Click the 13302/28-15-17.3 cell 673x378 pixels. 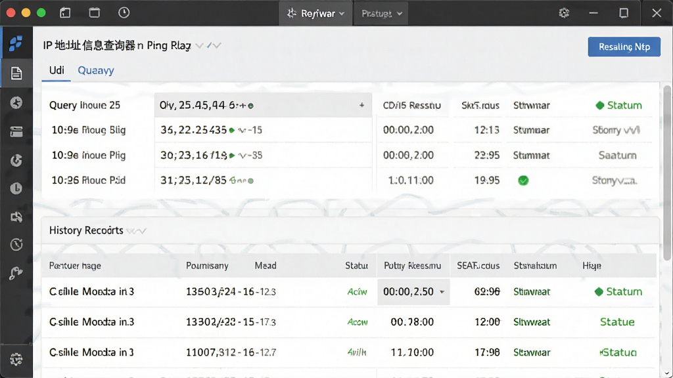pyautogui.click(x=231, y=322)
